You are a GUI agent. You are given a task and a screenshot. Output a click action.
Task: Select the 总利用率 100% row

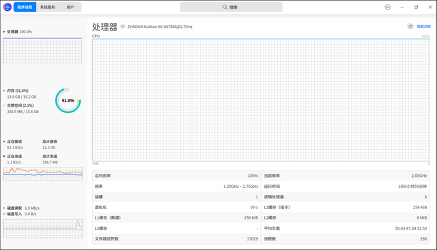tap(176, 176)
